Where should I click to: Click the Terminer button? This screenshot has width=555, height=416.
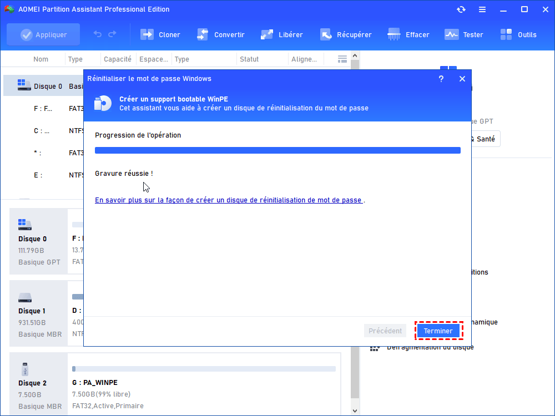point(438,331)
